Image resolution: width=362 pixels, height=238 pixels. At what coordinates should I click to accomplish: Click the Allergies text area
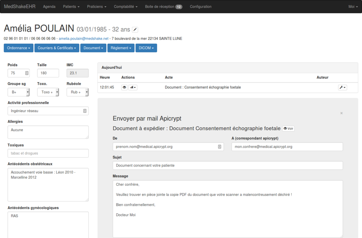[48, 132]
